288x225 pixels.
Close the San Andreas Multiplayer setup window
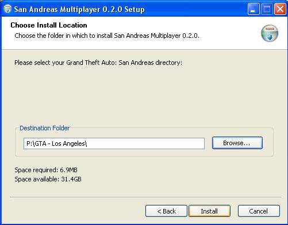tap(280, 9)
